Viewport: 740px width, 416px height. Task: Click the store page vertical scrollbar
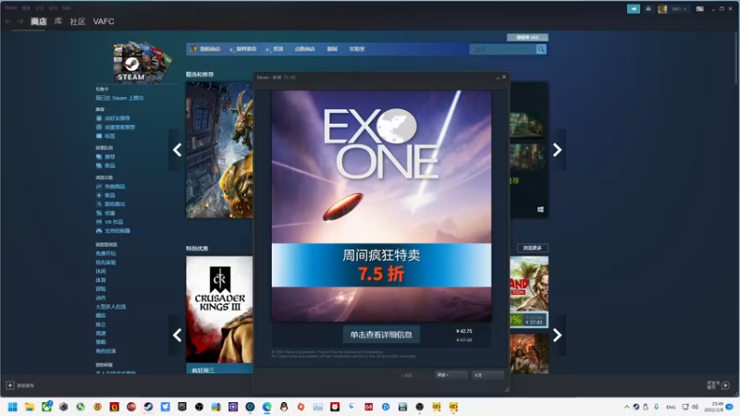coord(736,58)
